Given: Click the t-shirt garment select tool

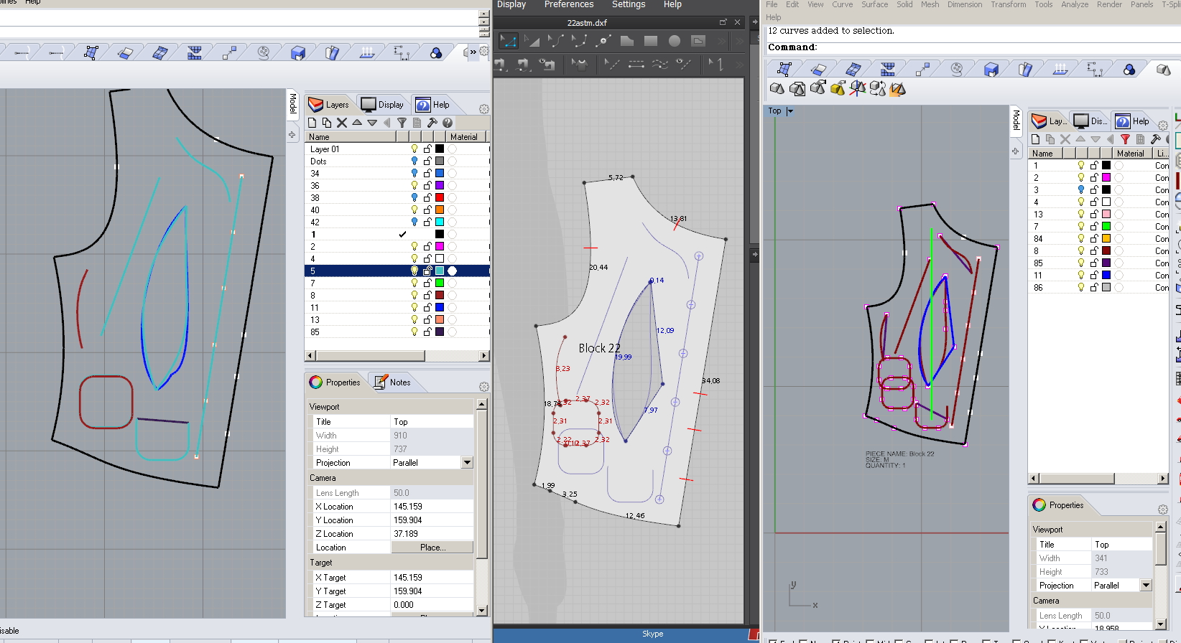Looking at the screenshot, I should 580,65.
